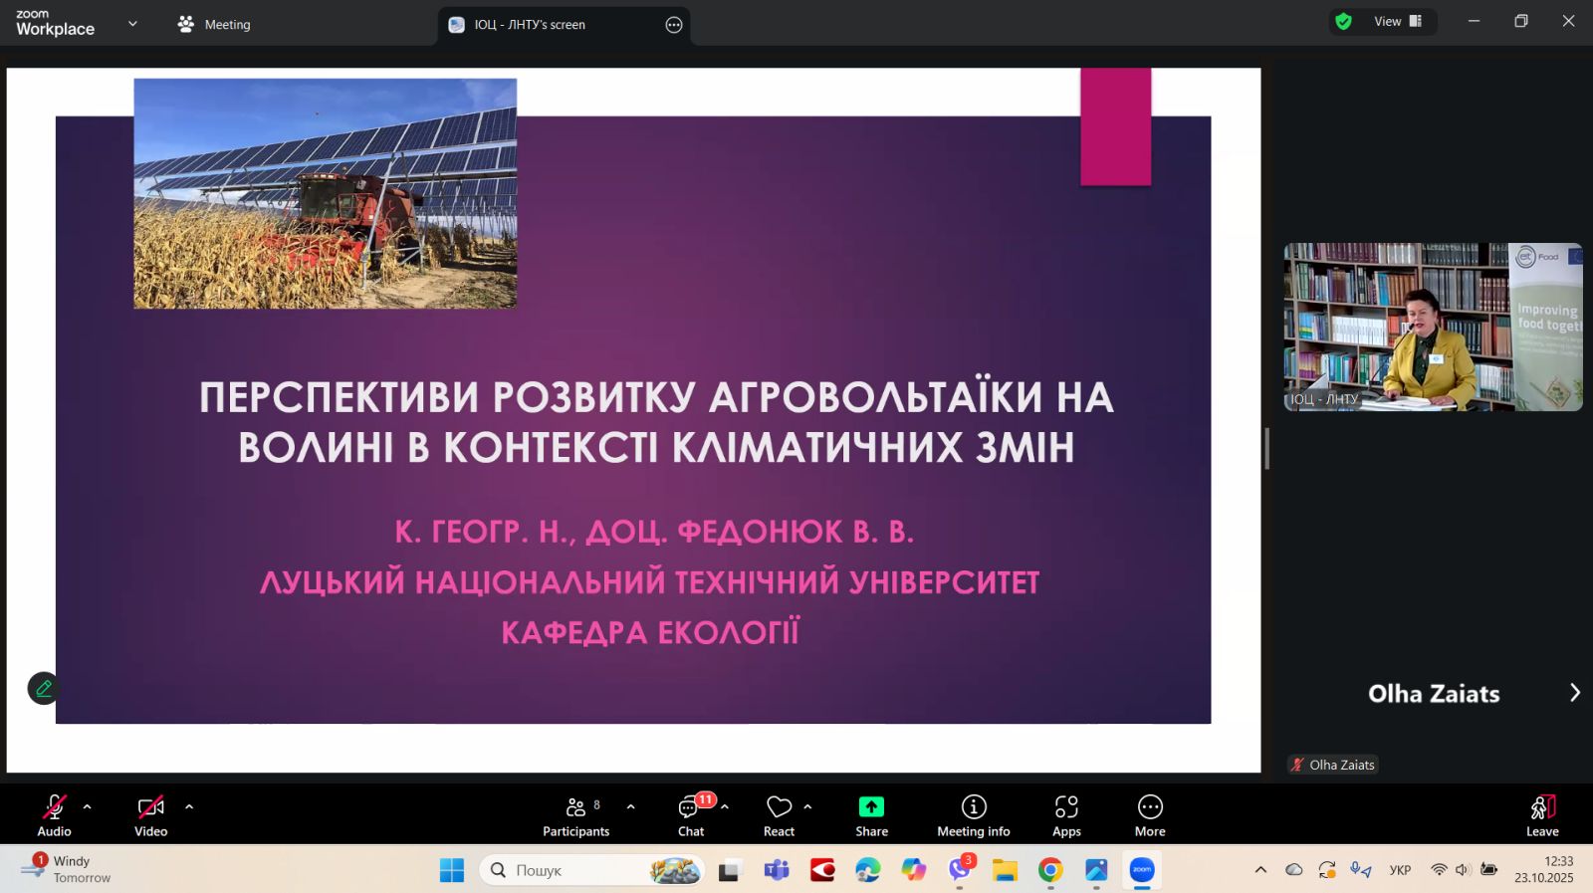Switch to the Meeting tab

214,25
